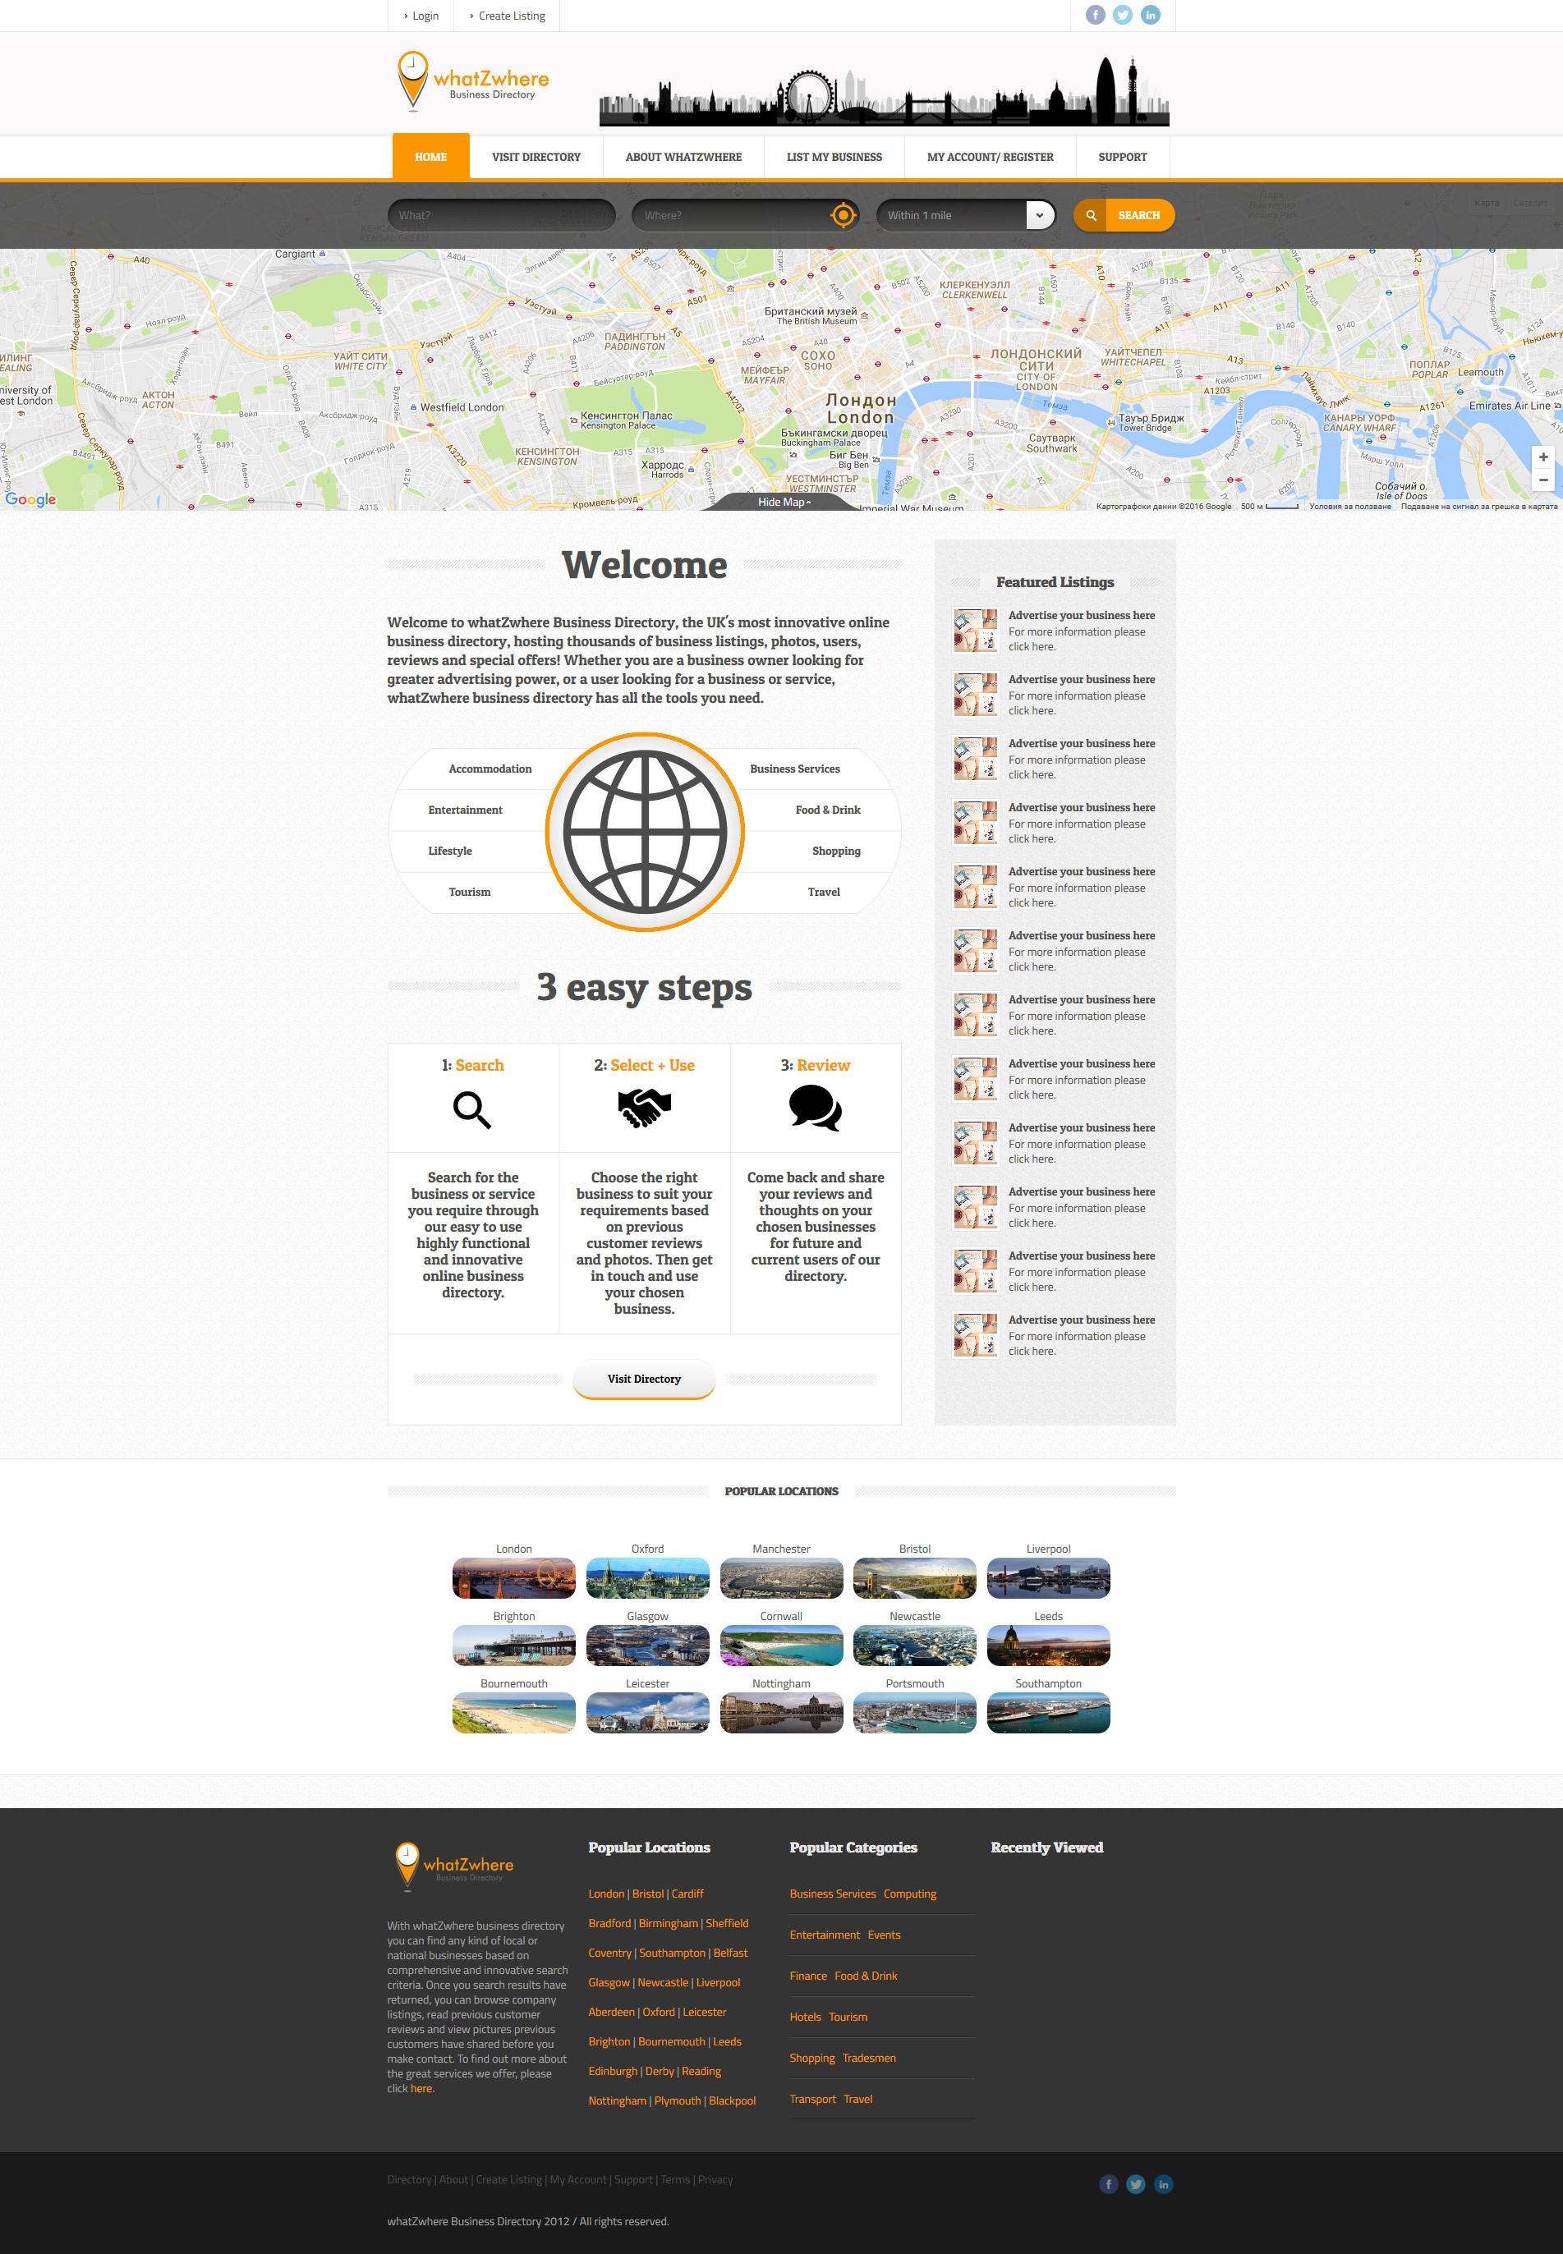Zoom out on the map
Image resolution: width=1563 pixels, height=2254 pixels.
click(x=1542, y=480)
